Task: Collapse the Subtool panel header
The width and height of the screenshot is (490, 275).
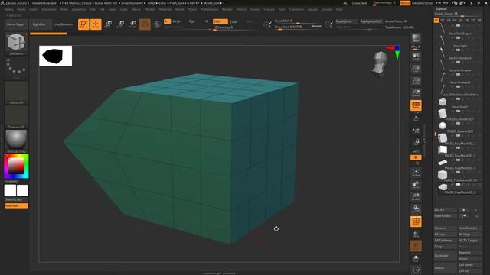Action: (x=441, y=8)
